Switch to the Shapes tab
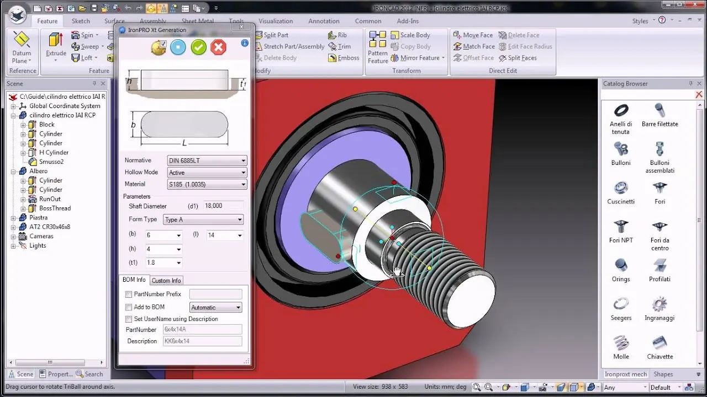 tap(663, 374)
